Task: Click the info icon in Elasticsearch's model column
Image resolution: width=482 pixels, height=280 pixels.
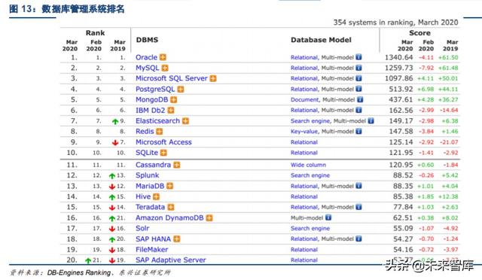Action: click(x=371, y=120)
